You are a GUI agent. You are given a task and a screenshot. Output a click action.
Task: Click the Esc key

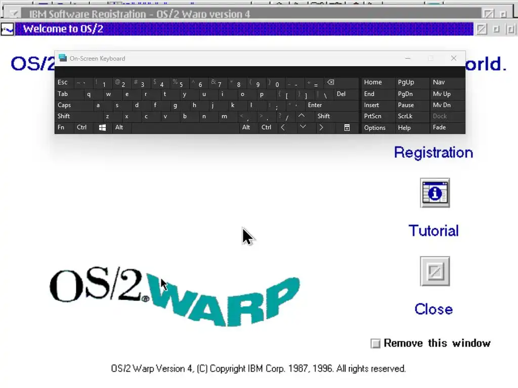click(64, 82)
